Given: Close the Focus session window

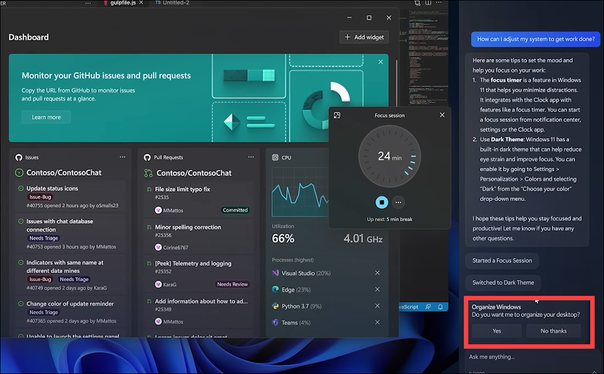Looking at the screenshot, I should click(x=442, y=115).
